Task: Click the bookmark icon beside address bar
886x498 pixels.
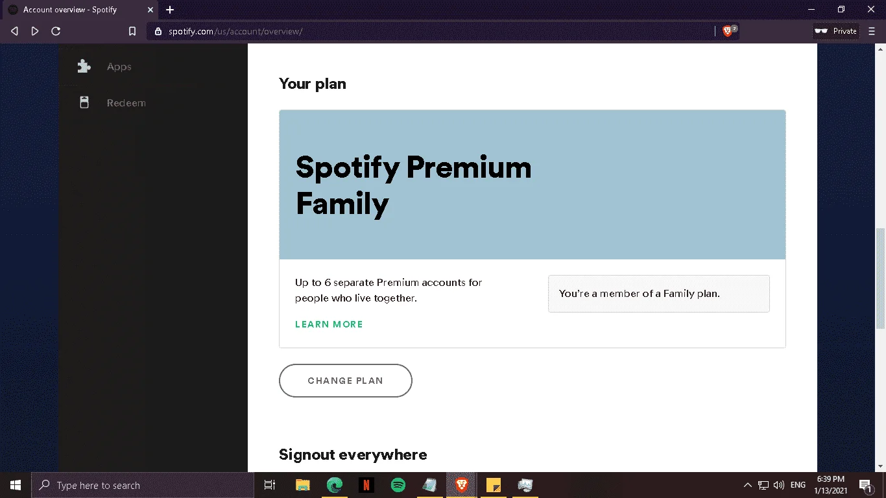Action: tap(132, 31)
